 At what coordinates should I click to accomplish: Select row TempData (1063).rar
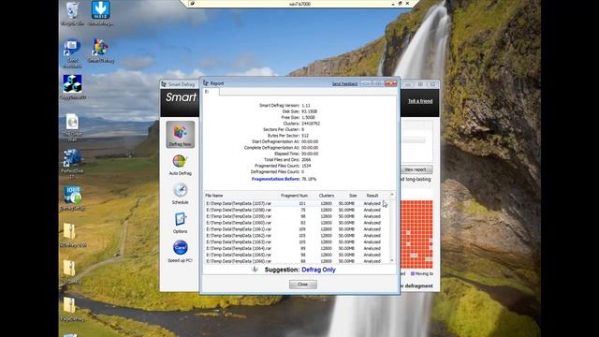296,242
